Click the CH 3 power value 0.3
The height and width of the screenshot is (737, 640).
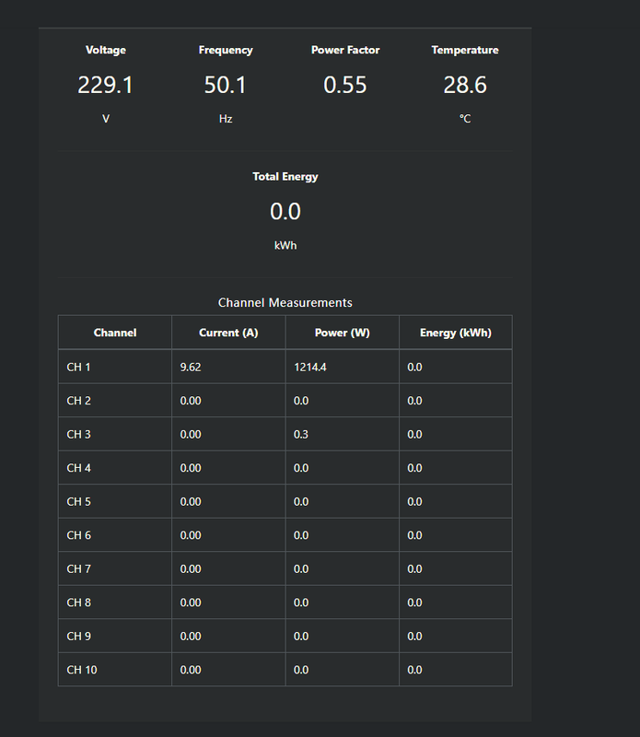click(x=301, y=434)
